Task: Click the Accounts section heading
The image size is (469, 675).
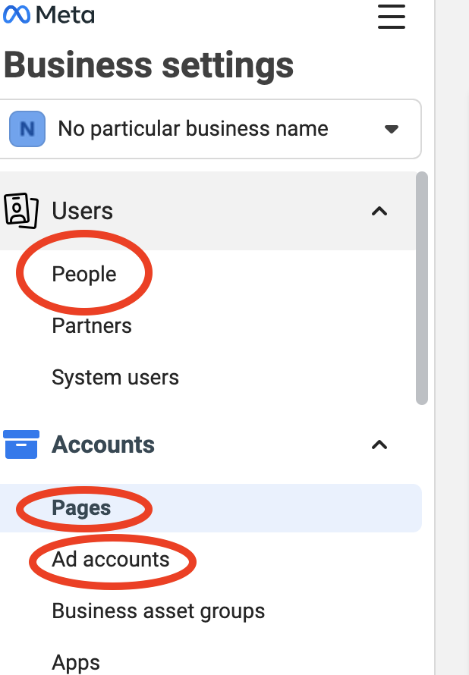Action: coord(102,444)
